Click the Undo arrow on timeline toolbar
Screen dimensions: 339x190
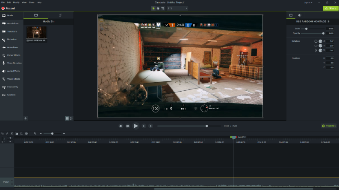(x=3, y=134)
